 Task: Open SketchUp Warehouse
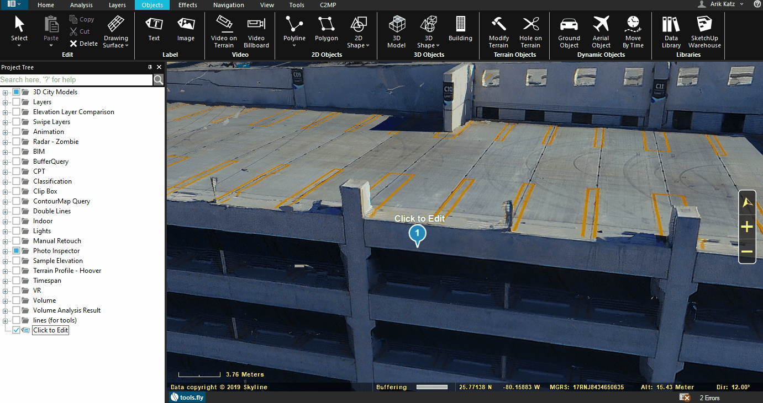[704, 32]
